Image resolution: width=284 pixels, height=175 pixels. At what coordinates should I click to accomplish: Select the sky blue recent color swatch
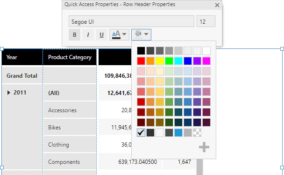click(x=178, y=133)
